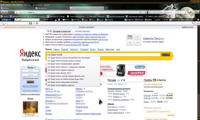Tick the запомнить меня checkbox
Image resolution: width=200 pixels, height=120 pixels.
(x=24, y=78)
